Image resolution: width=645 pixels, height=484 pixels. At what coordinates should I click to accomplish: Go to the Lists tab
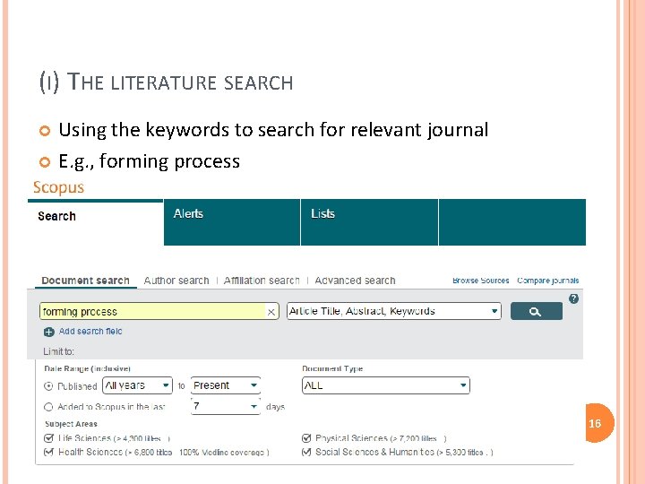coord(322,214)
